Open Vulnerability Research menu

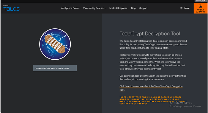pos(94,8)
